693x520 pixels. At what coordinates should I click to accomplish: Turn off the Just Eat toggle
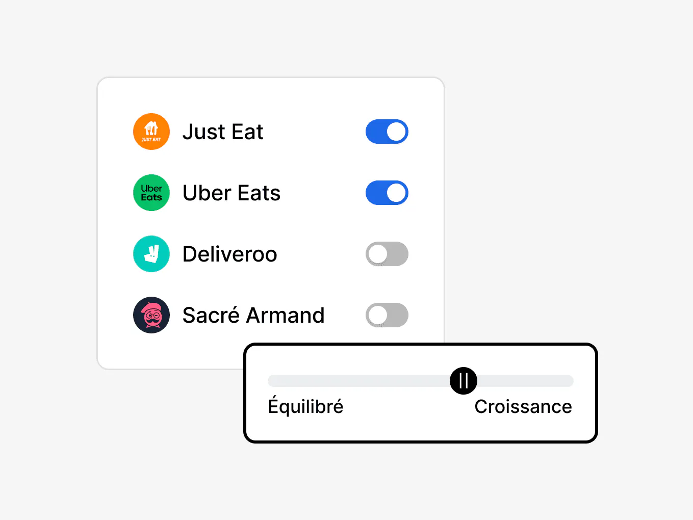point(387,132)
